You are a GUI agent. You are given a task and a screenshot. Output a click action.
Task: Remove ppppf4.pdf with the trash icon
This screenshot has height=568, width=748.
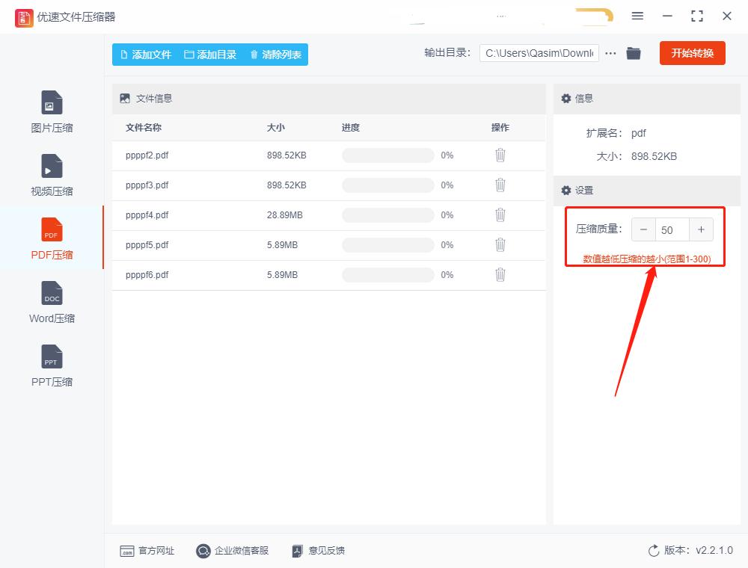[500, 214]
